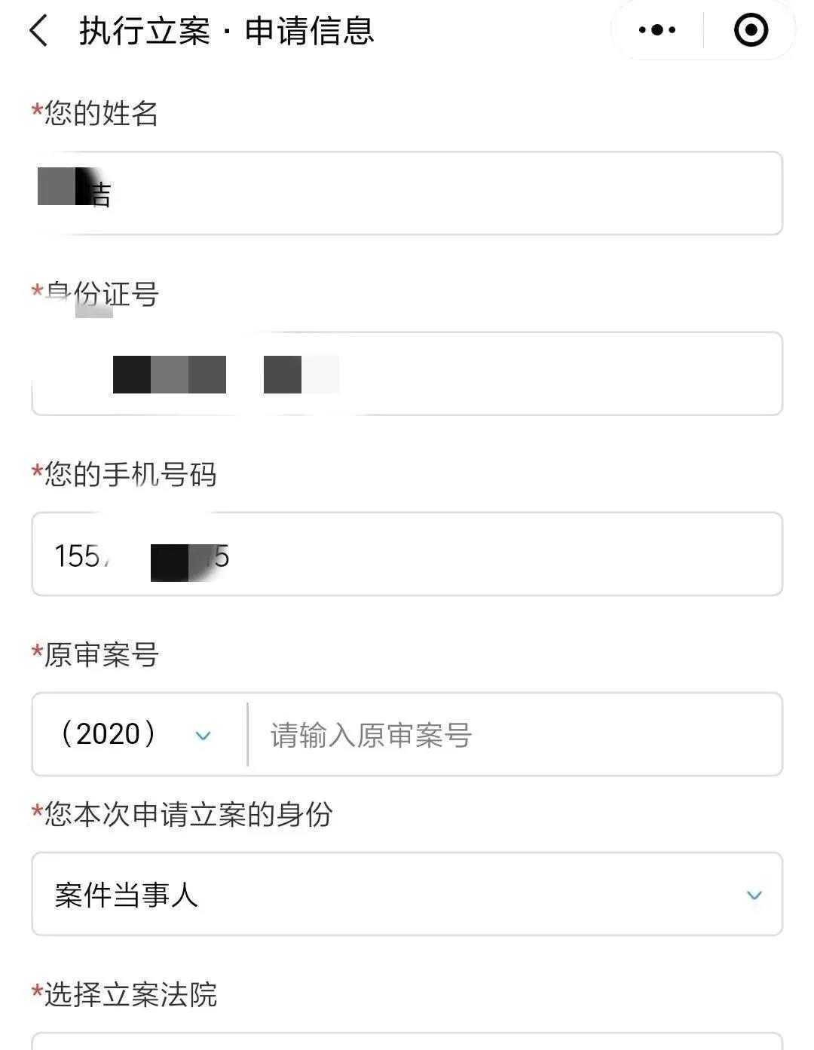The width and height of the screenshot is (814, 1050).
Task: Open the 案件当事人 identity dropdown
Action: [x=407, y=894]
